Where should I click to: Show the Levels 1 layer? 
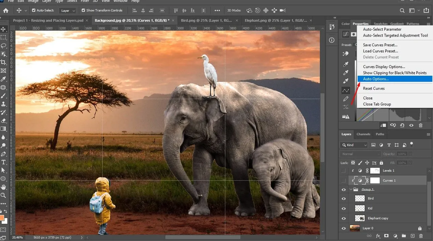[x=344, y=171]
